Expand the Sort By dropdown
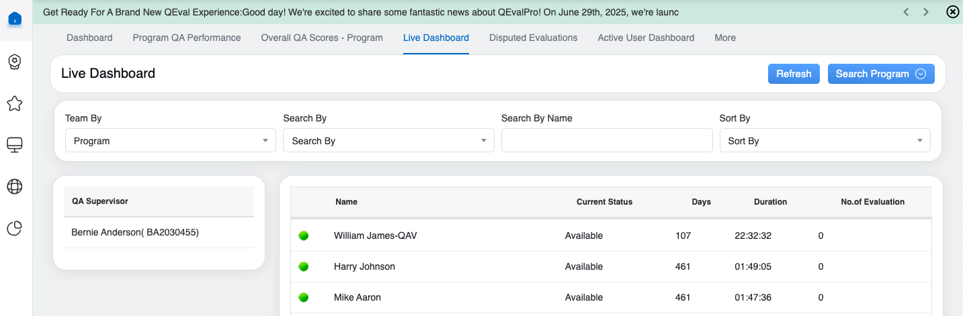The height and width of the screenshot is (316, 963). tap(825, 141)
